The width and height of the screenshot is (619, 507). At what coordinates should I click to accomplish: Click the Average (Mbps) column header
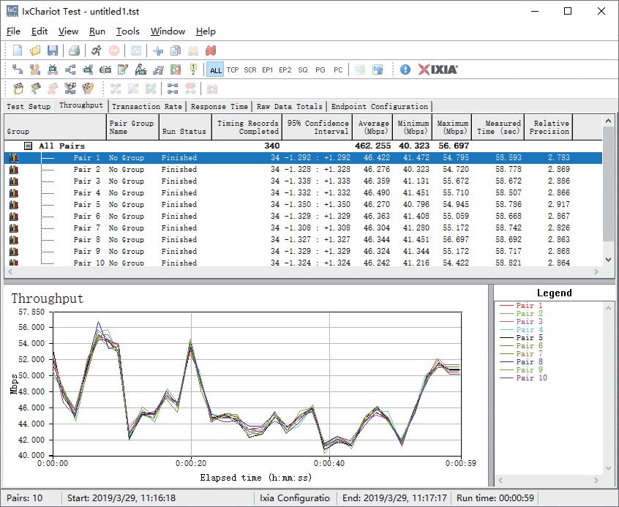click(x=372, y=127)
